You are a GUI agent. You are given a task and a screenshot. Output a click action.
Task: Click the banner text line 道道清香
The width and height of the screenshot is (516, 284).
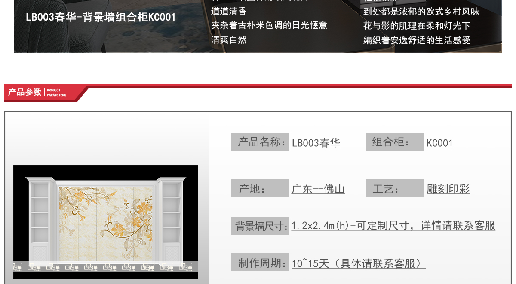click(x=229, y=11)
